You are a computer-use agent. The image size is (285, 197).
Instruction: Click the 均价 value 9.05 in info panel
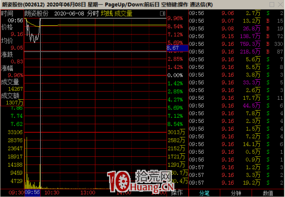(17, 48)
